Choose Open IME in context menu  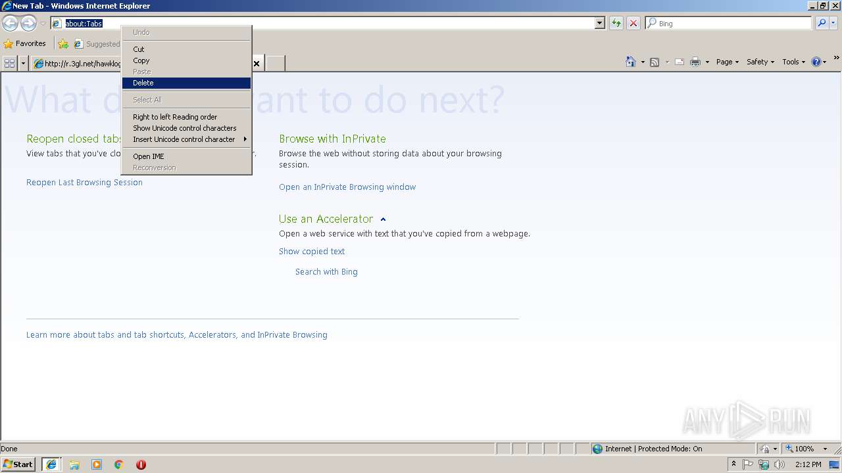click(186, 156)
